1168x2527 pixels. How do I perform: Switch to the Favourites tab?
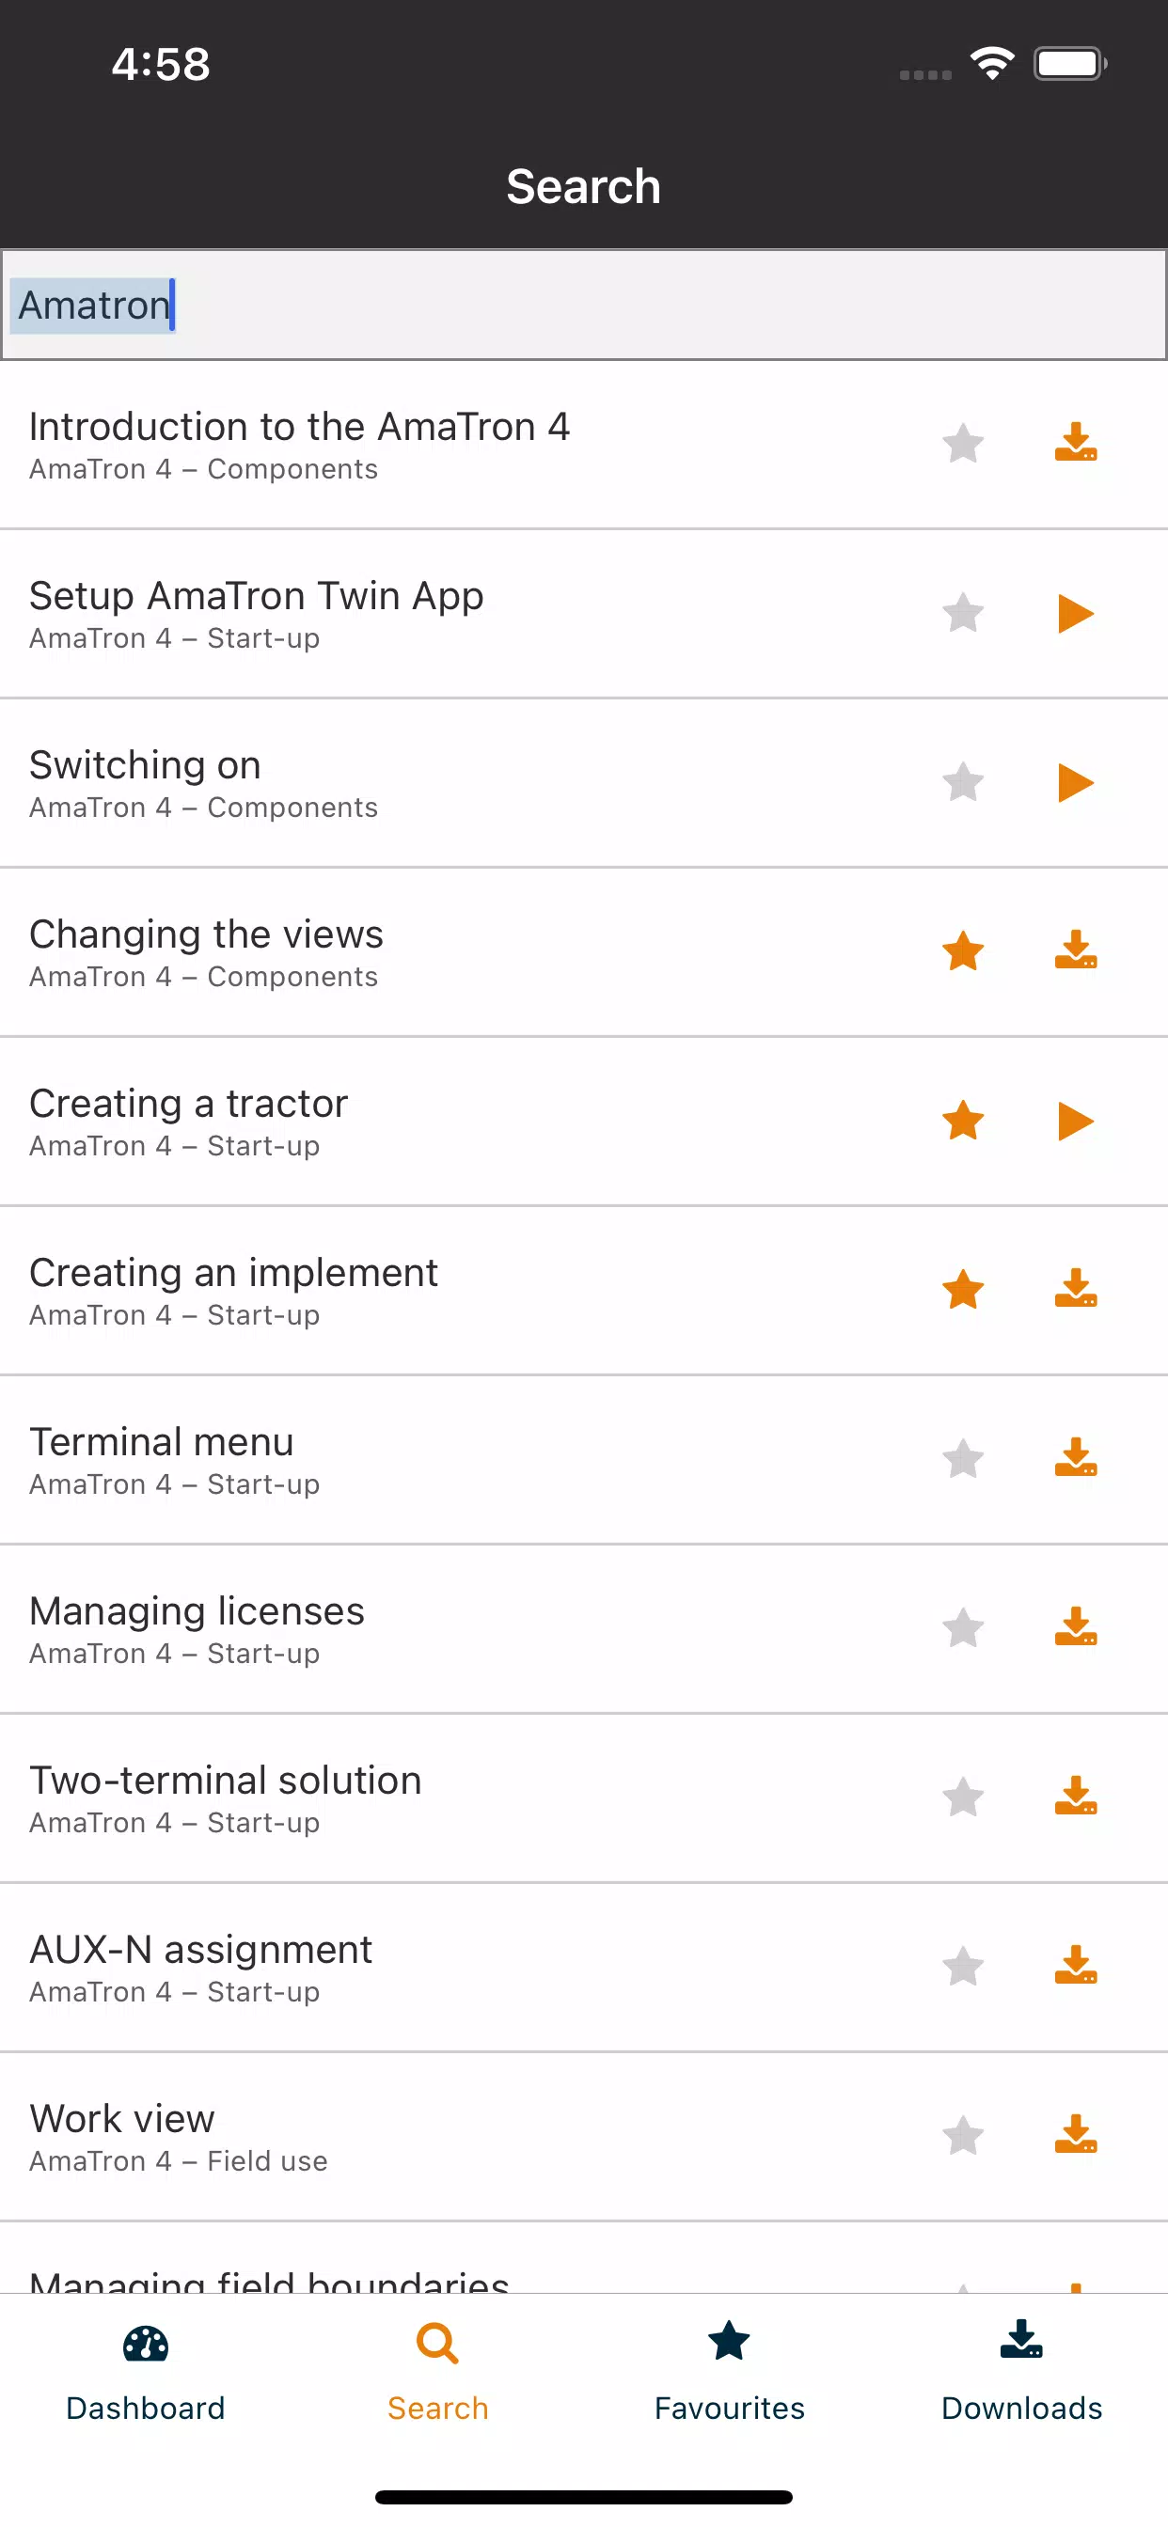point(729,2370)
